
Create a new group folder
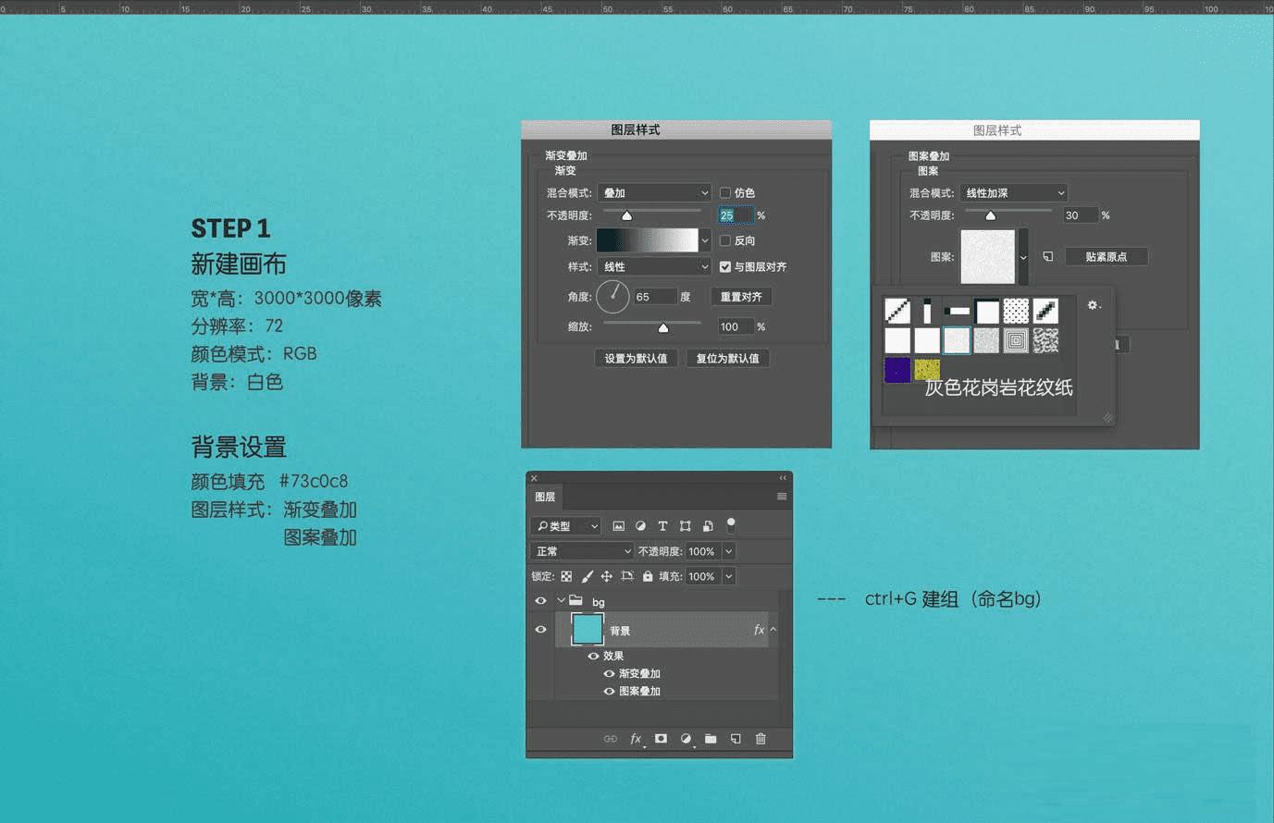711,739
